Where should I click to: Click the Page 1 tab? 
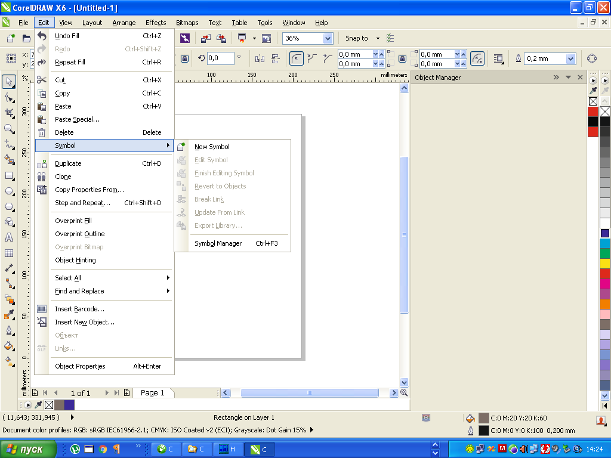(152, 392)
